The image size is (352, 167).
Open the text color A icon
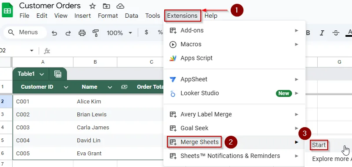pyautogui.click(x=349, y=33)
